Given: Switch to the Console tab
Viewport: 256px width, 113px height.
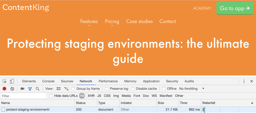Looking at the screenshot, I should click(x=48, y=81).
